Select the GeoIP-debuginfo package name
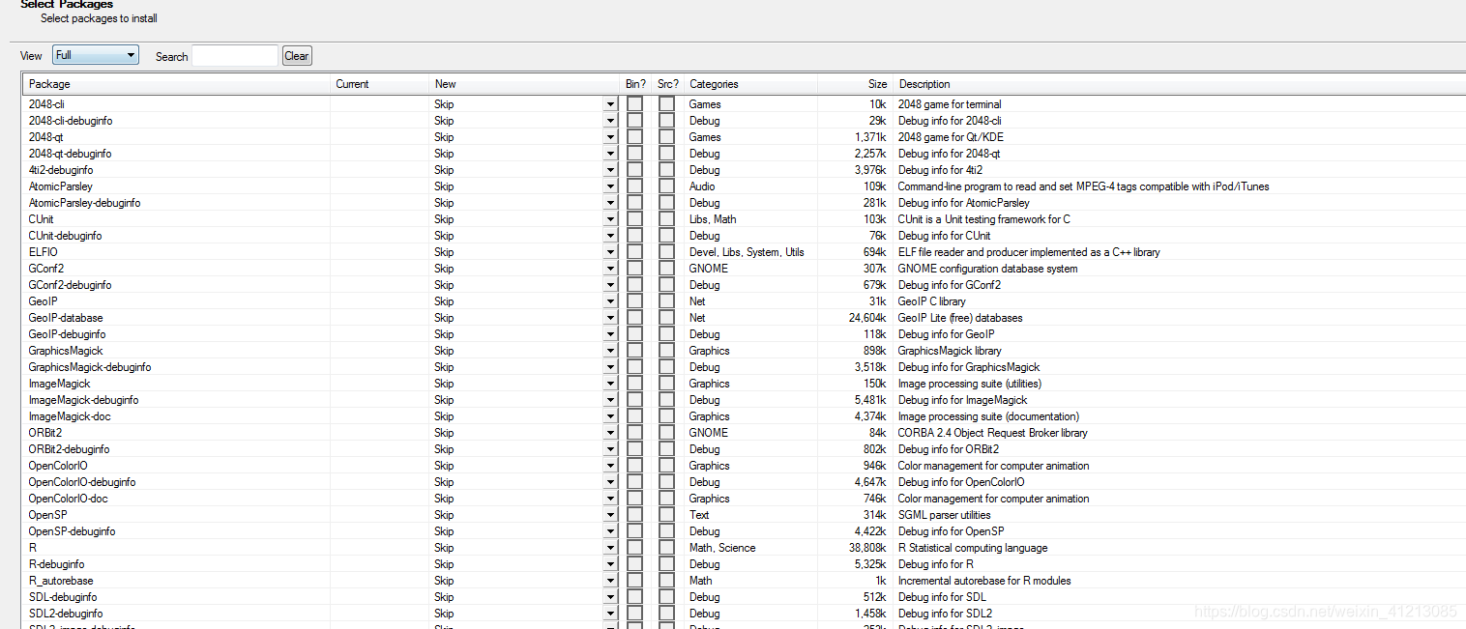 [68, 334]
